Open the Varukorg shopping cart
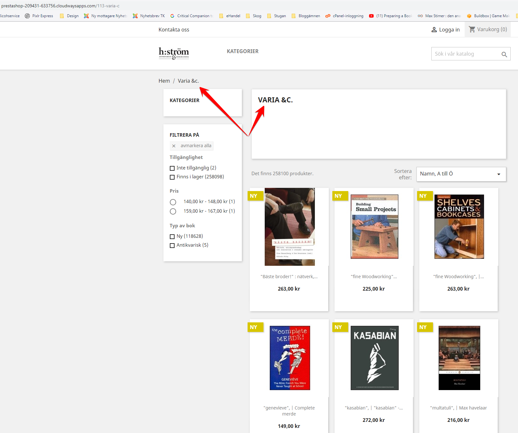Viewport: 518px width, 433px height. tap(488, 30)
